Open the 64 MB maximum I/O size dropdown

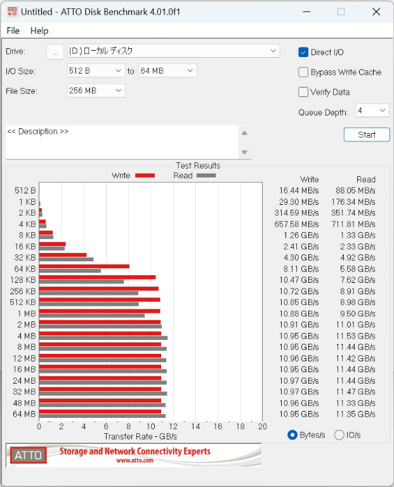pos(167,71)
